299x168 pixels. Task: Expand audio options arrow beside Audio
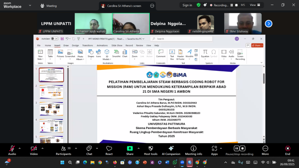(20, 148)
